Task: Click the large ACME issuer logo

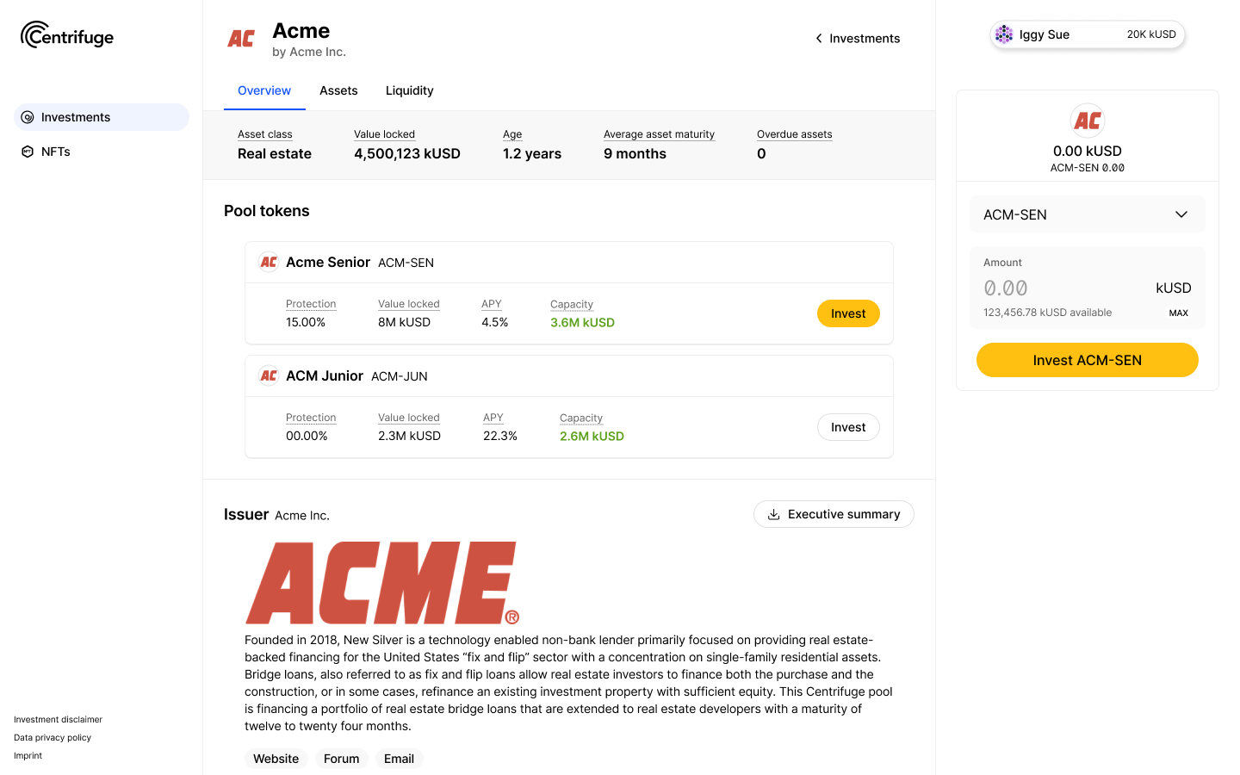Action: click(x=382, y=583)
